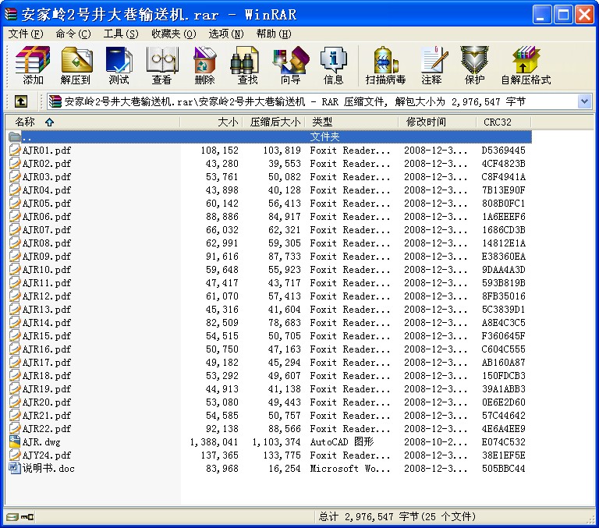599x528 pixels.
Task: Select file name AJR14.pdf
Action: 47,322
